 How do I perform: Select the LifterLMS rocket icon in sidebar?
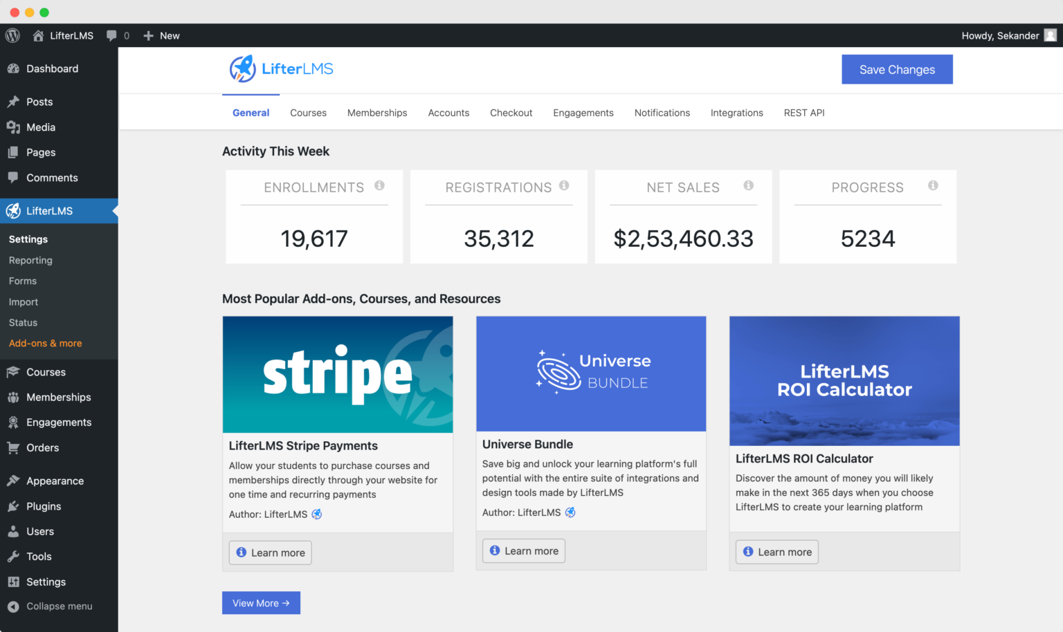tap(12, 211)
